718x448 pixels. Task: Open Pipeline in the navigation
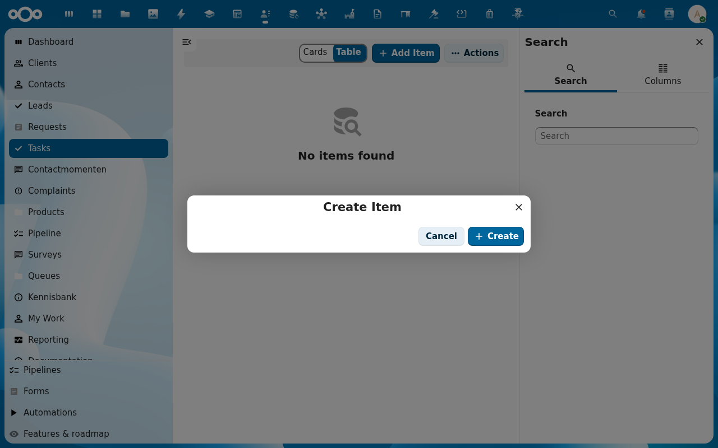pos(89,234)
